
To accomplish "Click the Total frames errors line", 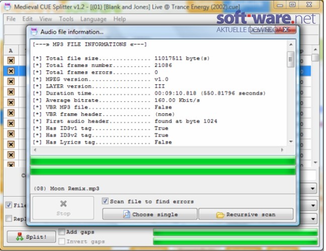I will pos(95,72).
